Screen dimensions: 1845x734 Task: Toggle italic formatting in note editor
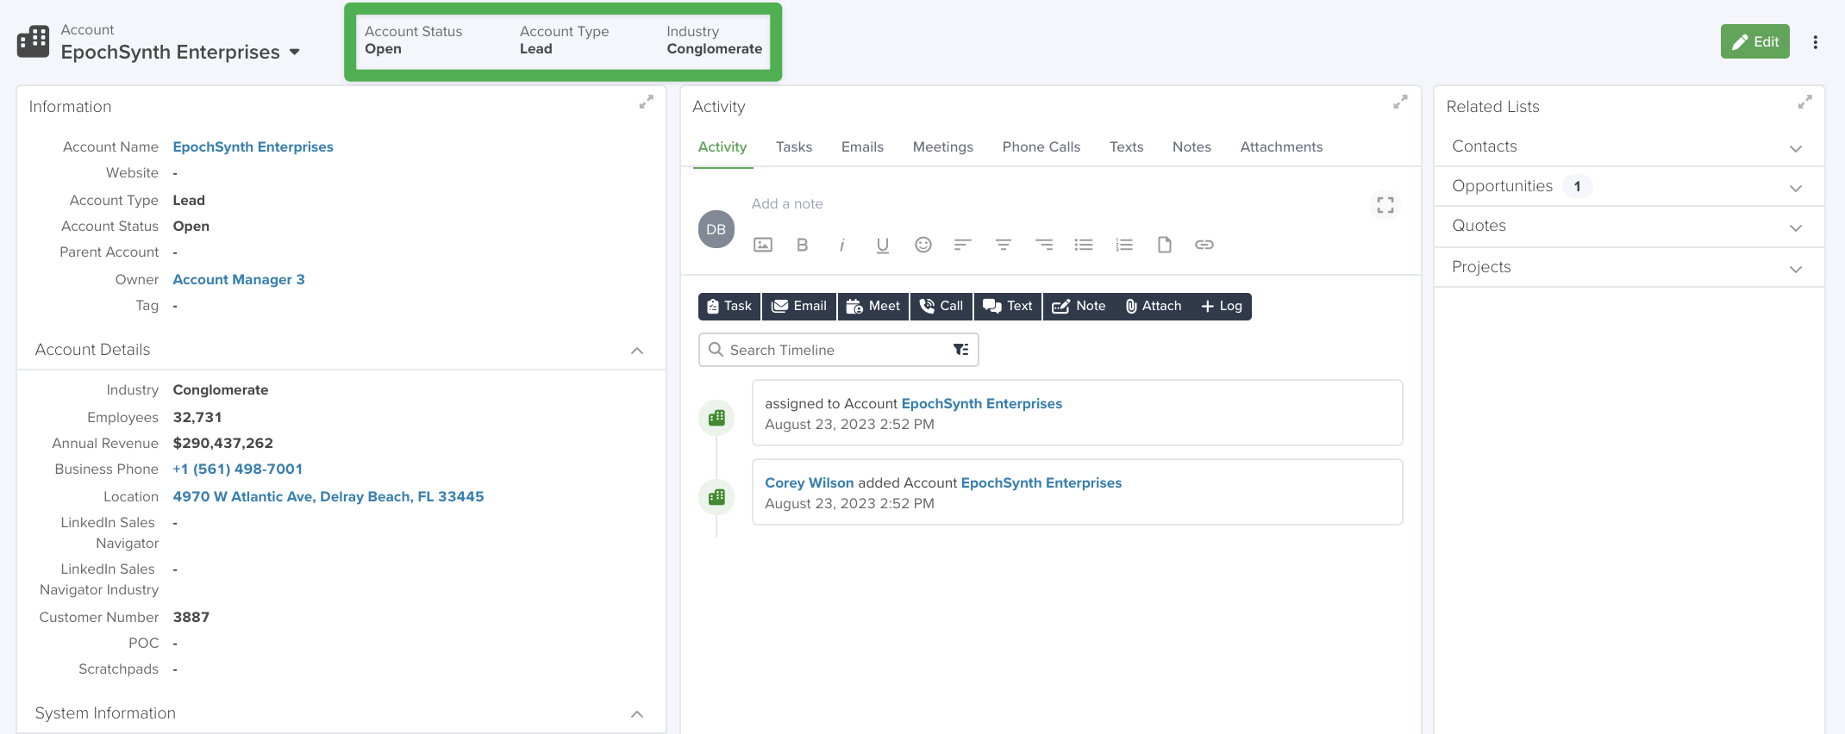[x=841, y=245]
